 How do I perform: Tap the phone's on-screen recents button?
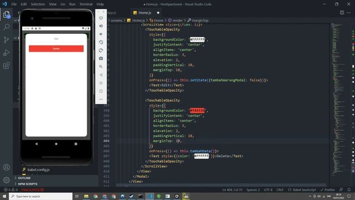click(x=76, y=144)
